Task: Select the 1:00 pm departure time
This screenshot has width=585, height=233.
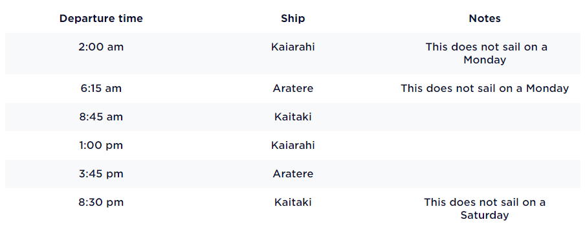Action: [101, 145]
